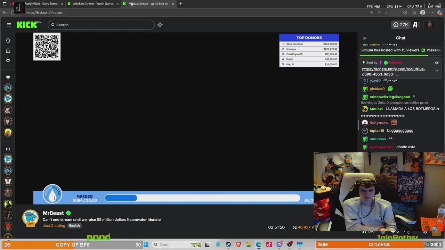Open the Copilot icon in browser
The width and height of the screenshot is (445, 250).
(x=440, y=13)
